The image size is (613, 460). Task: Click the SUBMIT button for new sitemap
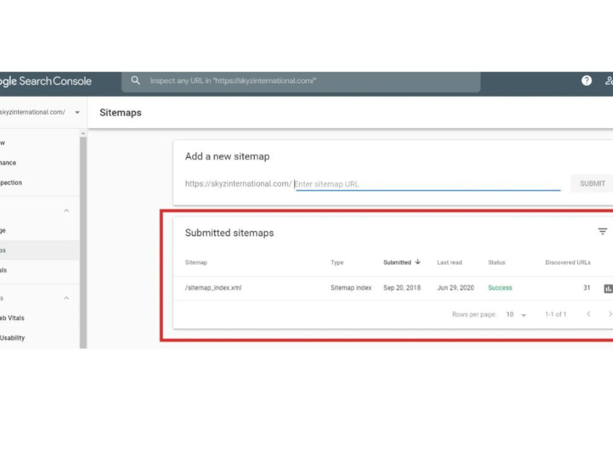[x=592, y=184]
